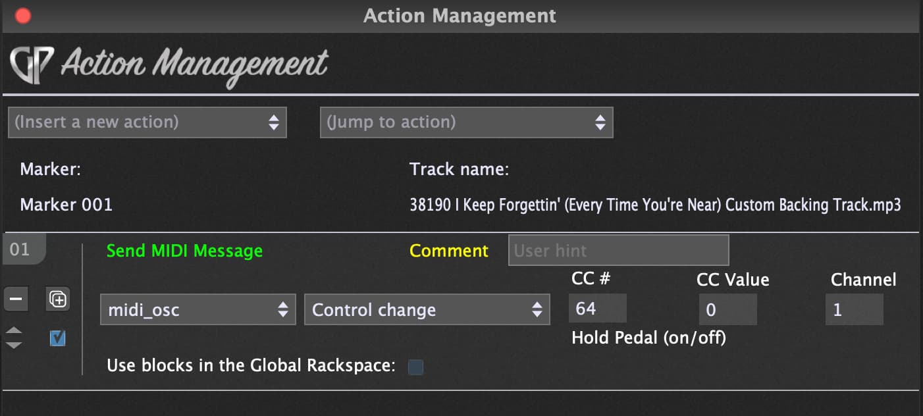Image resolution: width=923 pixels, height=416 pixels.
Task: Focus the User hint comment field
Action: point(618,251)
